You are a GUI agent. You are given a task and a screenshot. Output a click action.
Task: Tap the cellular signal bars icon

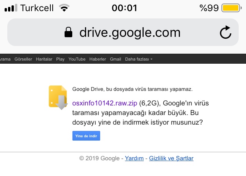coord(11,8)
